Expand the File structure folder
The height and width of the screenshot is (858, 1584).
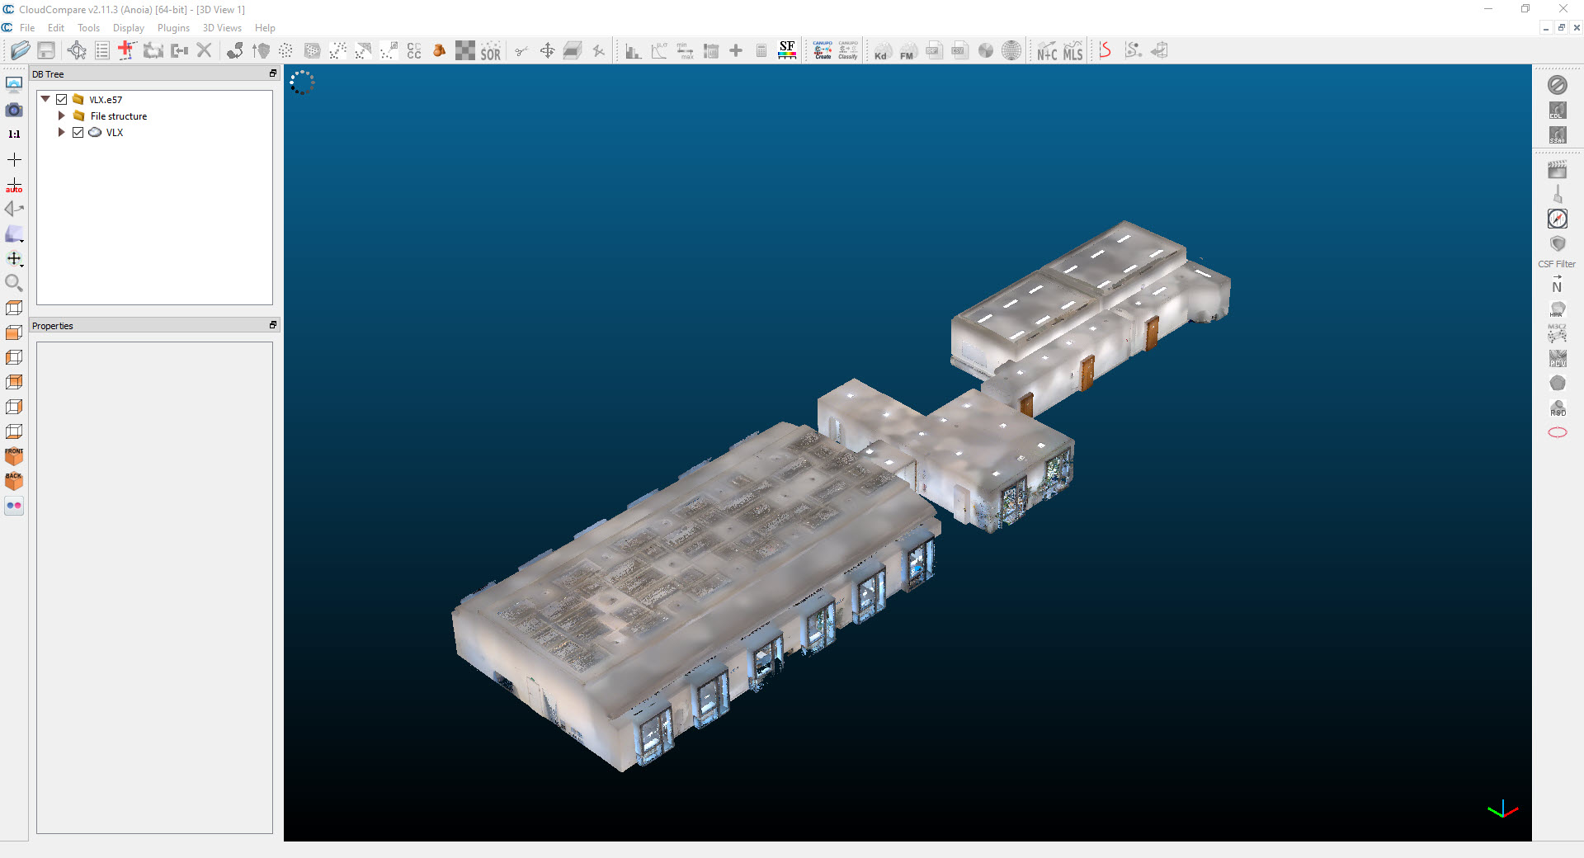(x=62, y=116)
